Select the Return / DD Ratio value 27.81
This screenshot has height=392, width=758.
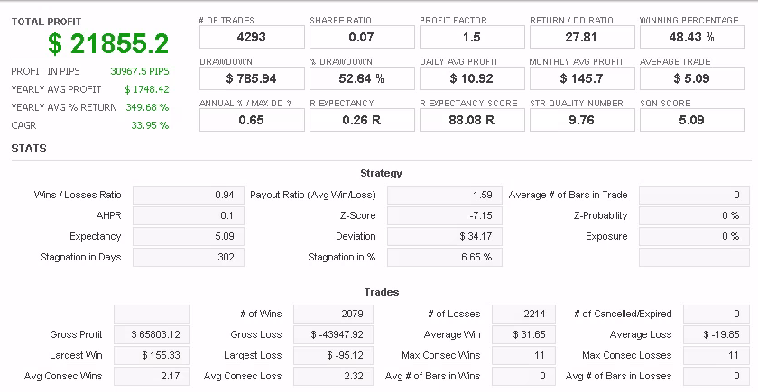tap(582, 37)
